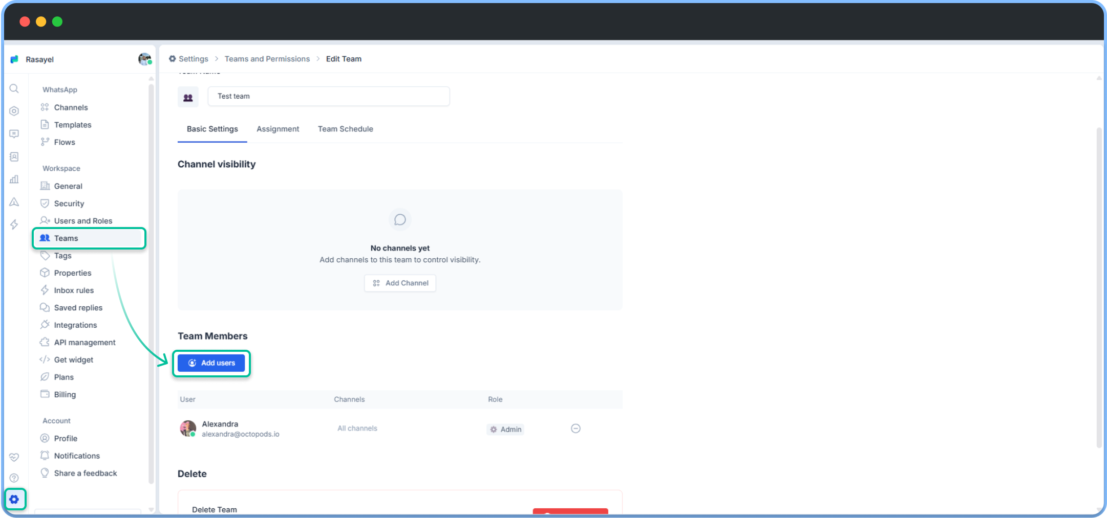
Task: Select the automations lightning icon
Action: [14, 224]
